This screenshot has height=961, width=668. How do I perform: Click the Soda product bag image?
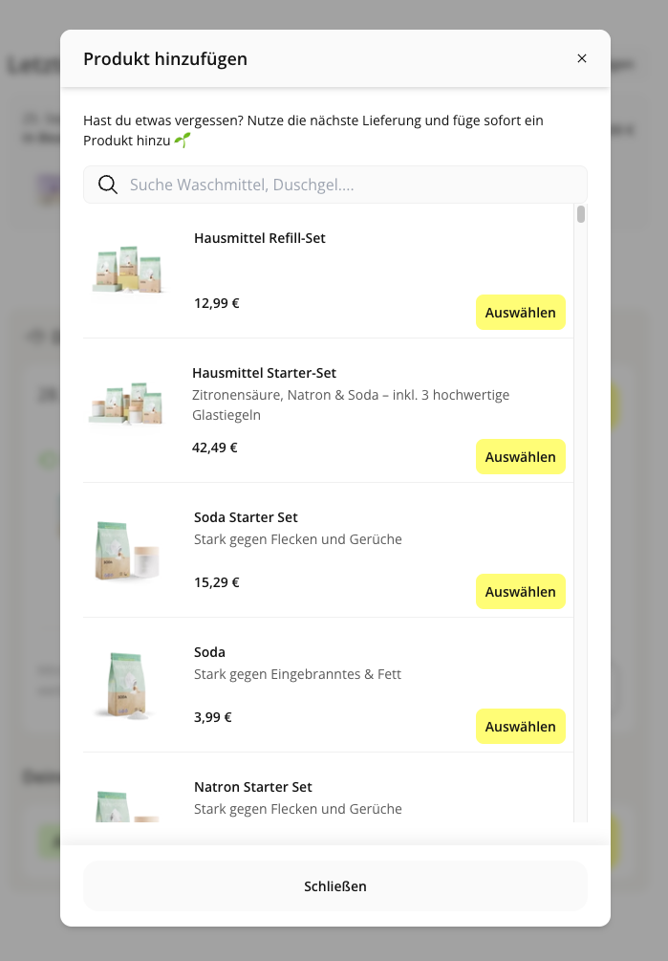pos(127,686)
